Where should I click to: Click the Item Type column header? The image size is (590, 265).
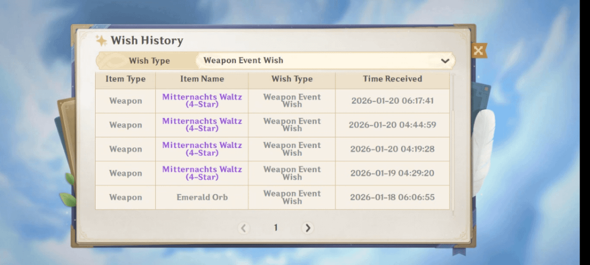[125, 79]
